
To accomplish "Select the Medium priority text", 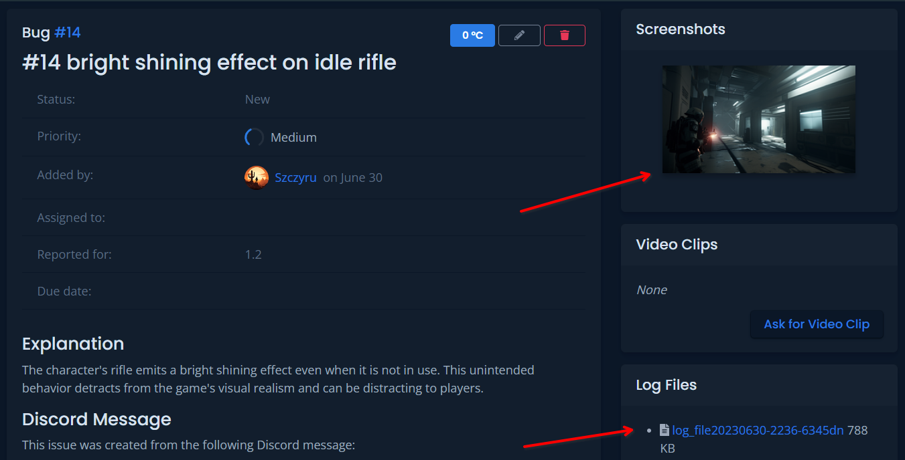I will point(293,138).
